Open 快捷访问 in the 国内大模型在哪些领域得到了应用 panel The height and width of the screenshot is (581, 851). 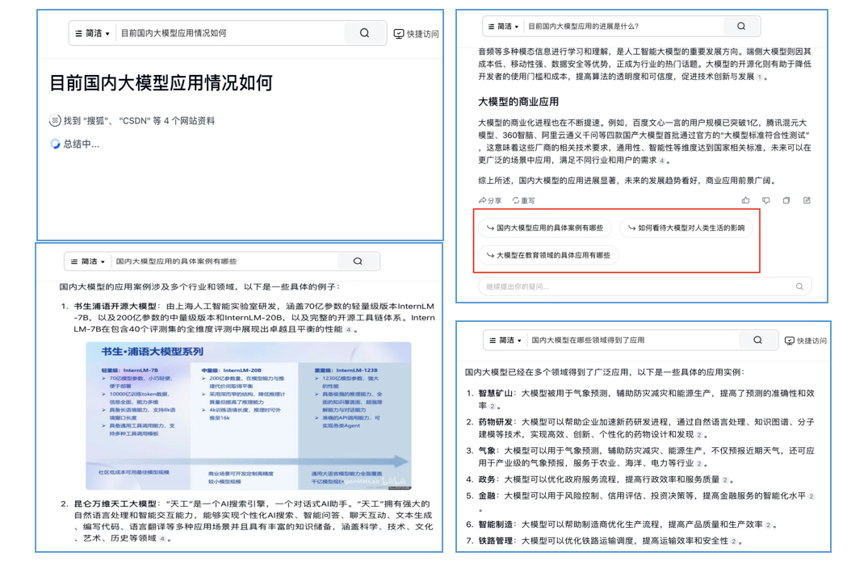point(806,341)
